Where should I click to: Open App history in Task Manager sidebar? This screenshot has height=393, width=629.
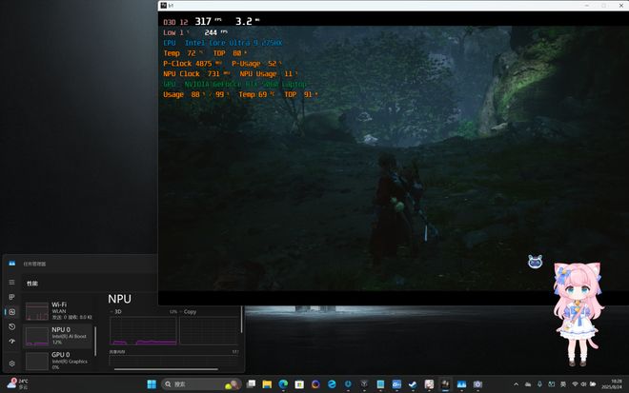[x=11, y=326]
